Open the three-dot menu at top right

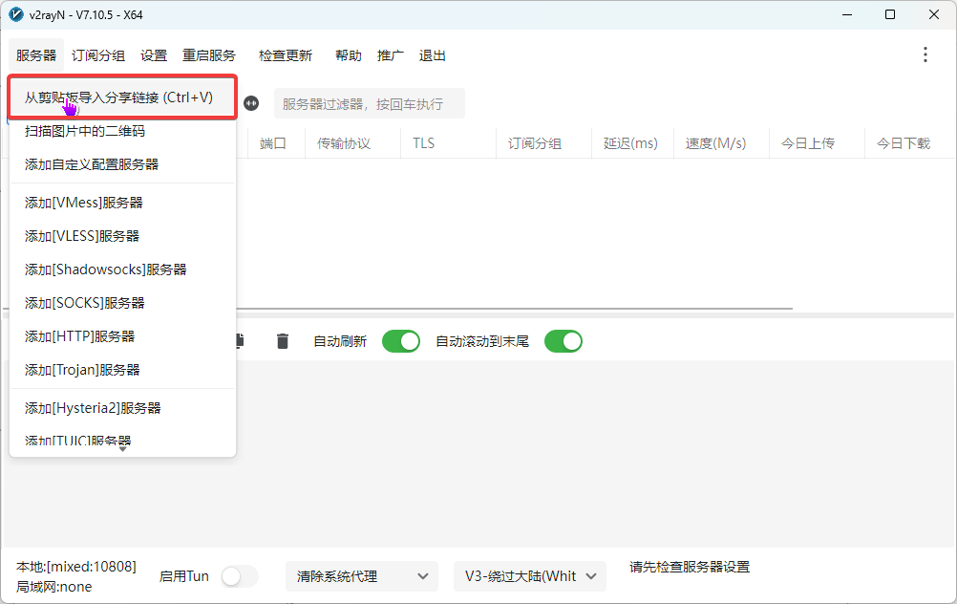pyautogui.click(x=925, y=54)
